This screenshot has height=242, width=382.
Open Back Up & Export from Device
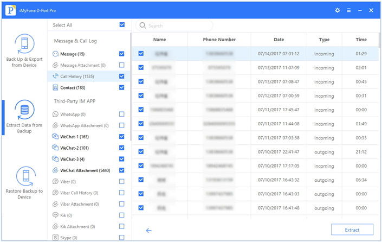24,51
